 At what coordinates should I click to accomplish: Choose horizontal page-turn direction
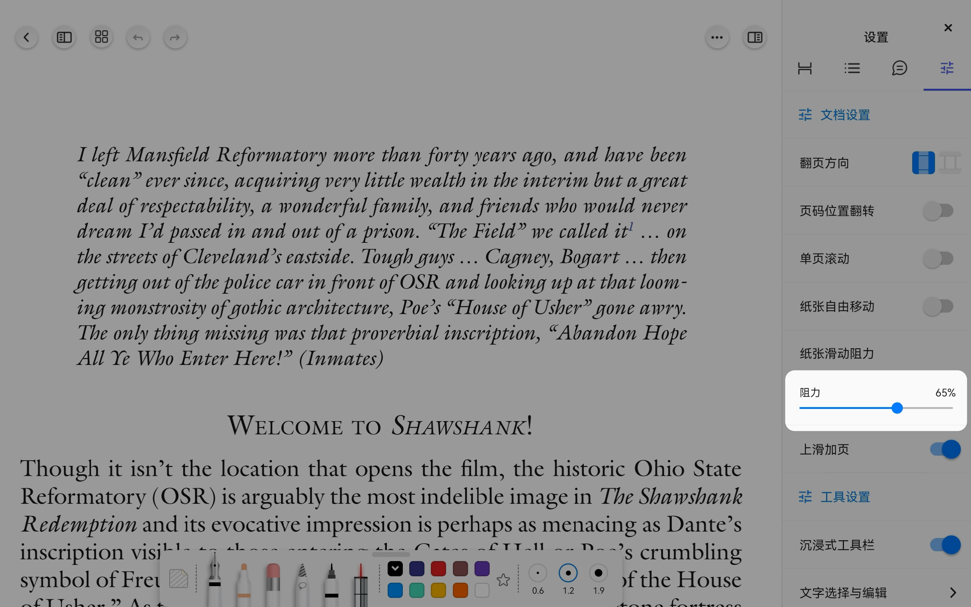tap(950, 163)
